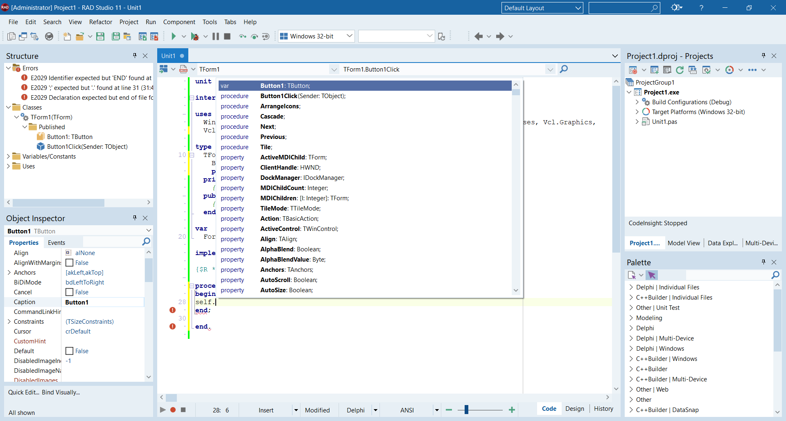
Task: Pin the Palette panel
Action: tap(763, 262)
